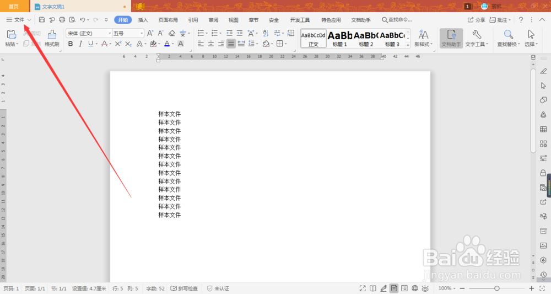The image size is (551, 294).
Task: Switch to the 开发工具 tab
Action: (x=300, y=20)
